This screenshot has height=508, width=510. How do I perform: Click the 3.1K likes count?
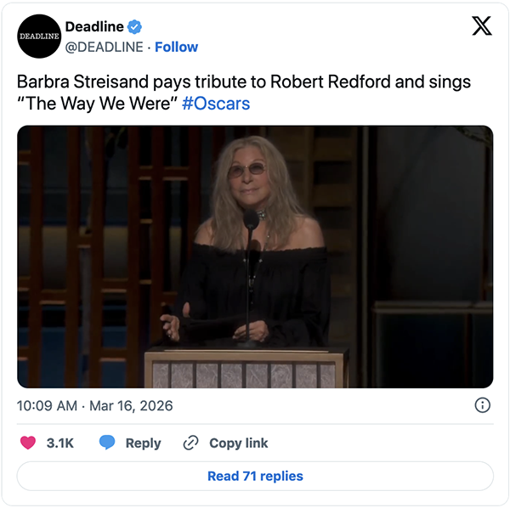click(x=59, y=443)
